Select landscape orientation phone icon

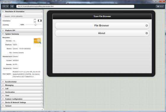coord(40,21)
